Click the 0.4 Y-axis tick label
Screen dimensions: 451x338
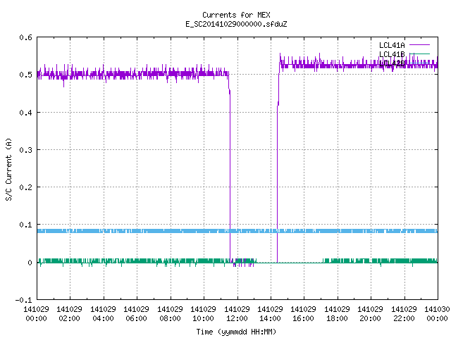tap(25, 113)
